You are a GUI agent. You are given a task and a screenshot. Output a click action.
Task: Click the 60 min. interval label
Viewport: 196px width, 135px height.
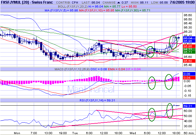[189, 133]
